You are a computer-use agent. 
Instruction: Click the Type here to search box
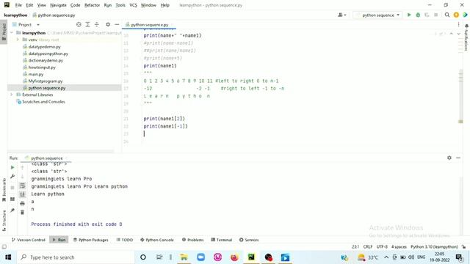(x=75, y=257)
